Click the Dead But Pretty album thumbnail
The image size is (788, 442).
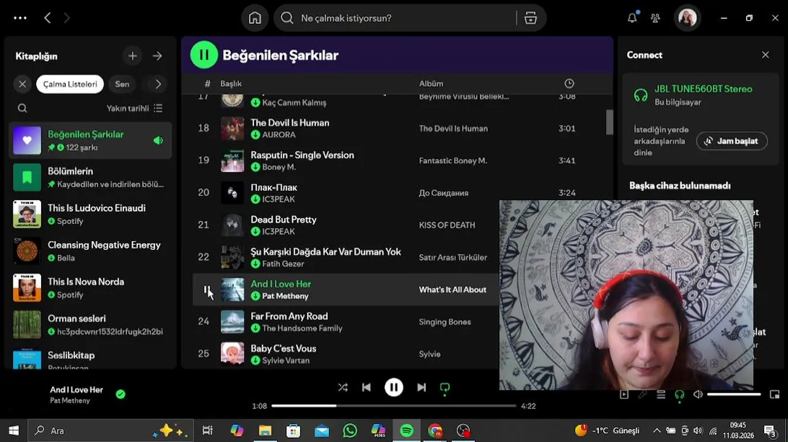[233, 225]
